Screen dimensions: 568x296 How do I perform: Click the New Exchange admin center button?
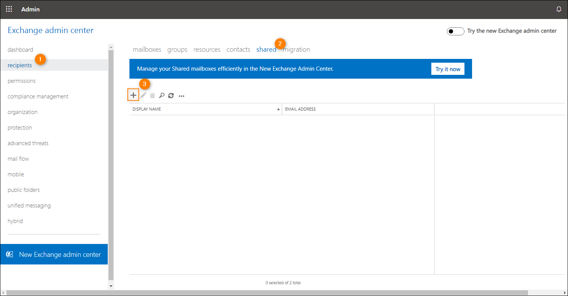[x=54, y=254]
